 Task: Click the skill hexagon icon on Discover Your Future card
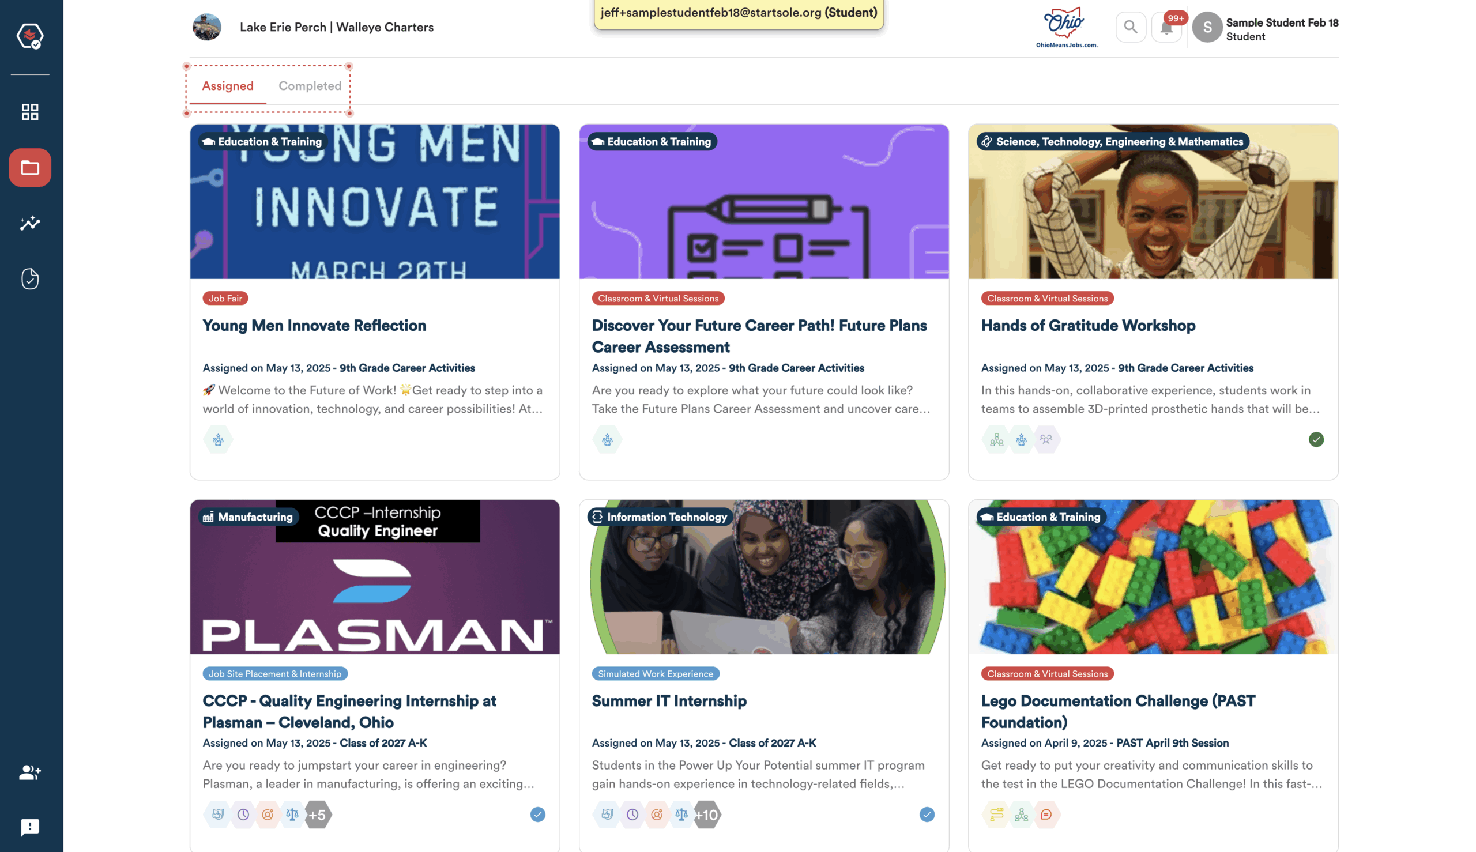pos(607,439)
